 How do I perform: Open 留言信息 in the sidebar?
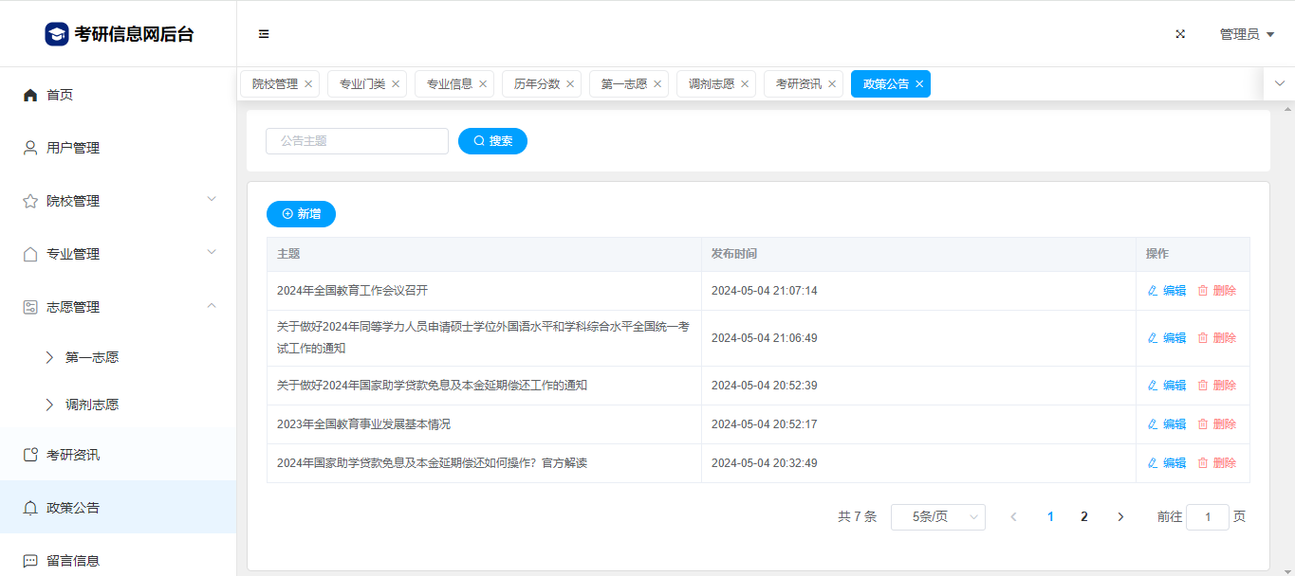pos(73,560)
